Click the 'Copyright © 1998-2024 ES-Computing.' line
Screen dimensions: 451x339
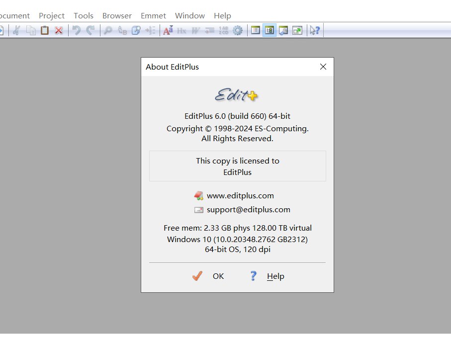pos(238,129)
